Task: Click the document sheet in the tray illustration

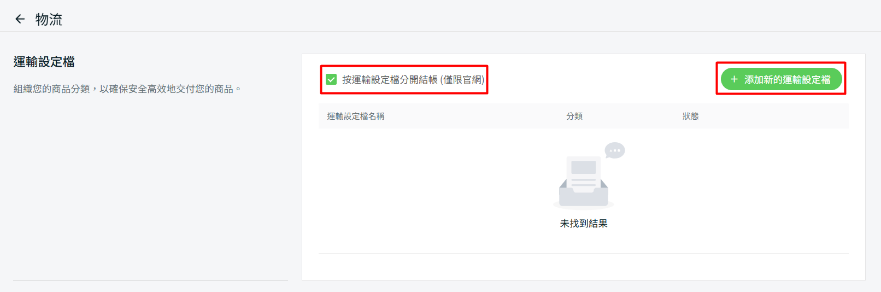Action: (583, 171)
